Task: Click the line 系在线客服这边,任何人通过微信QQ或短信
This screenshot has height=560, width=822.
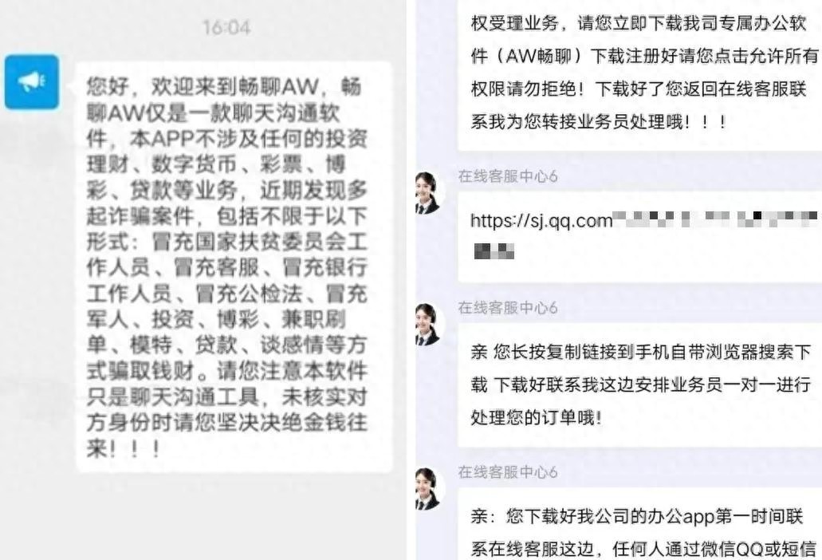Action: click(643, 549)
